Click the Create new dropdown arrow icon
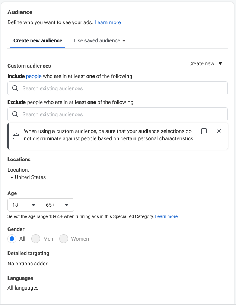 coord(220,63)
